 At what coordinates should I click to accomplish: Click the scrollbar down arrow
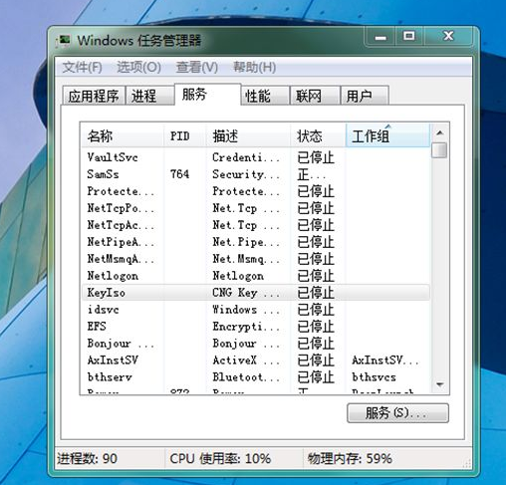[440, 384]
